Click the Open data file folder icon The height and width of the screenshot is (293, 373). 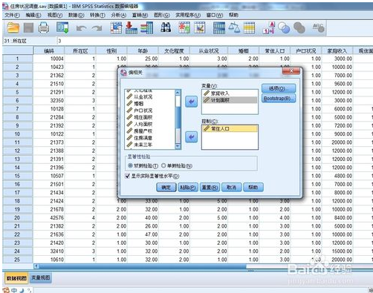click(13, 27)
